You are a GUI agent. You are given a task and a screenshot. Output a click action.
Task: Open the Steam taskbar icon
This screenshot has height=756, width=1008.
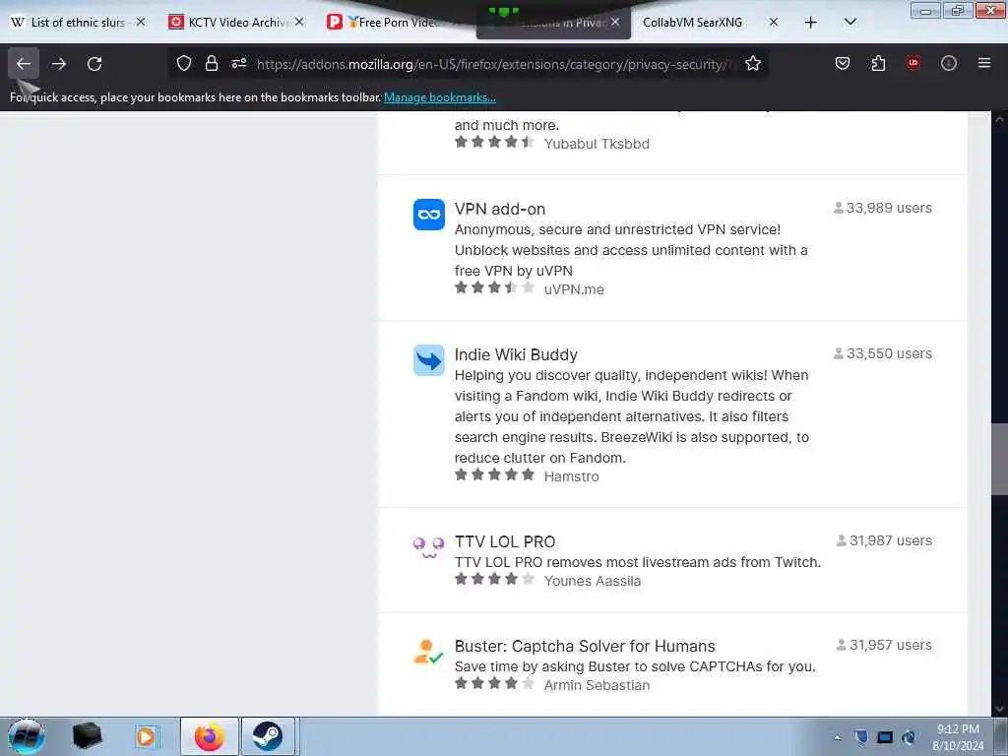268,736
